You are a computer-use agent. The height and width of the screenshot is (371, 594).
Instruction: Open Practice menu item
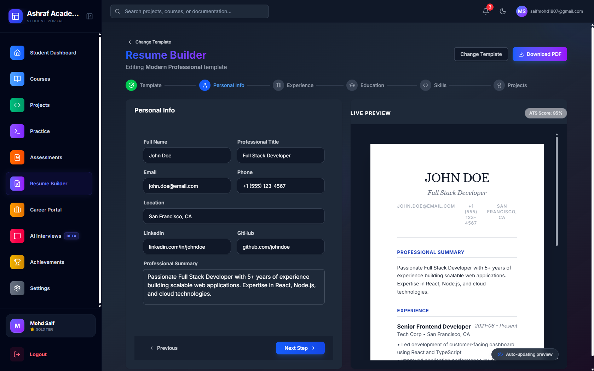(x=49, y=131)
